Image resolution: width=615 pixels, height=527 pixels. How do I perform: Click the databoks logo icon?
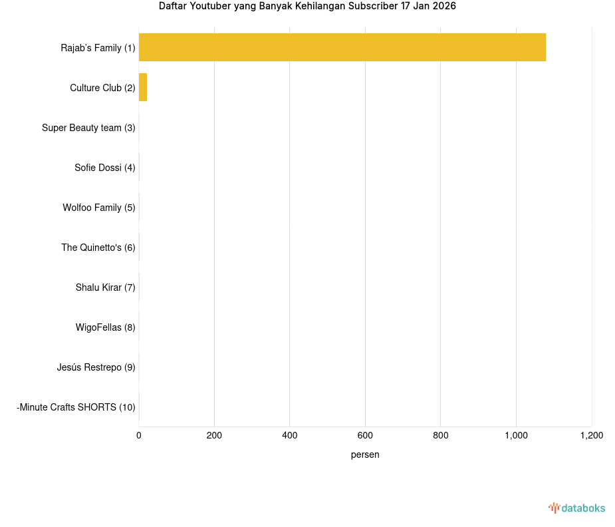click(554, 508)
